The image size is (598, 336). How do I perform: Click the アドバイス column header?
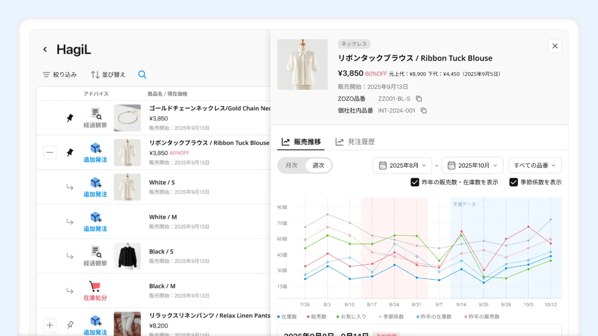(96, 94)
